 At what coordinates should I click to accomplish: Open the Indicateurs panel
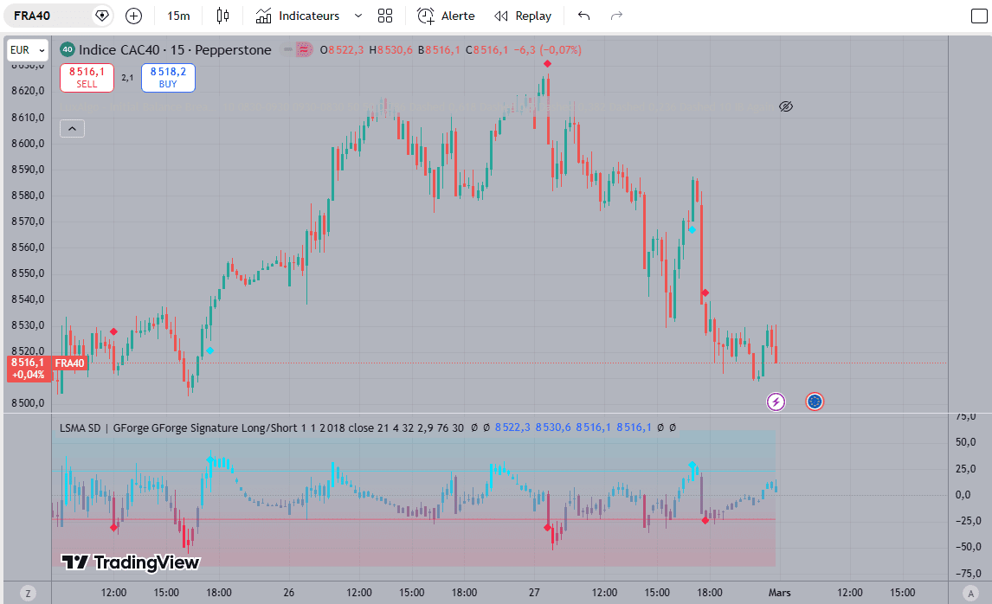[x=300, y=16]
